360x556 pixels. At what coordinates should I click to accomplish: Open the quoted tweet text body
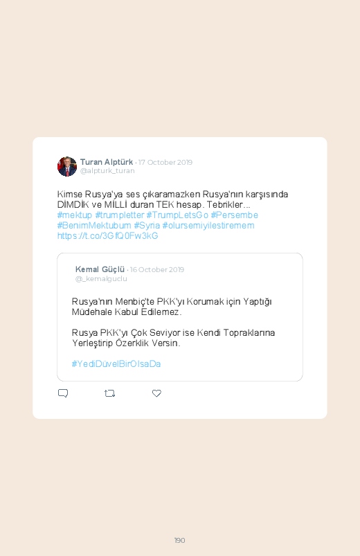pyautogui.click(x=173, y=323)
